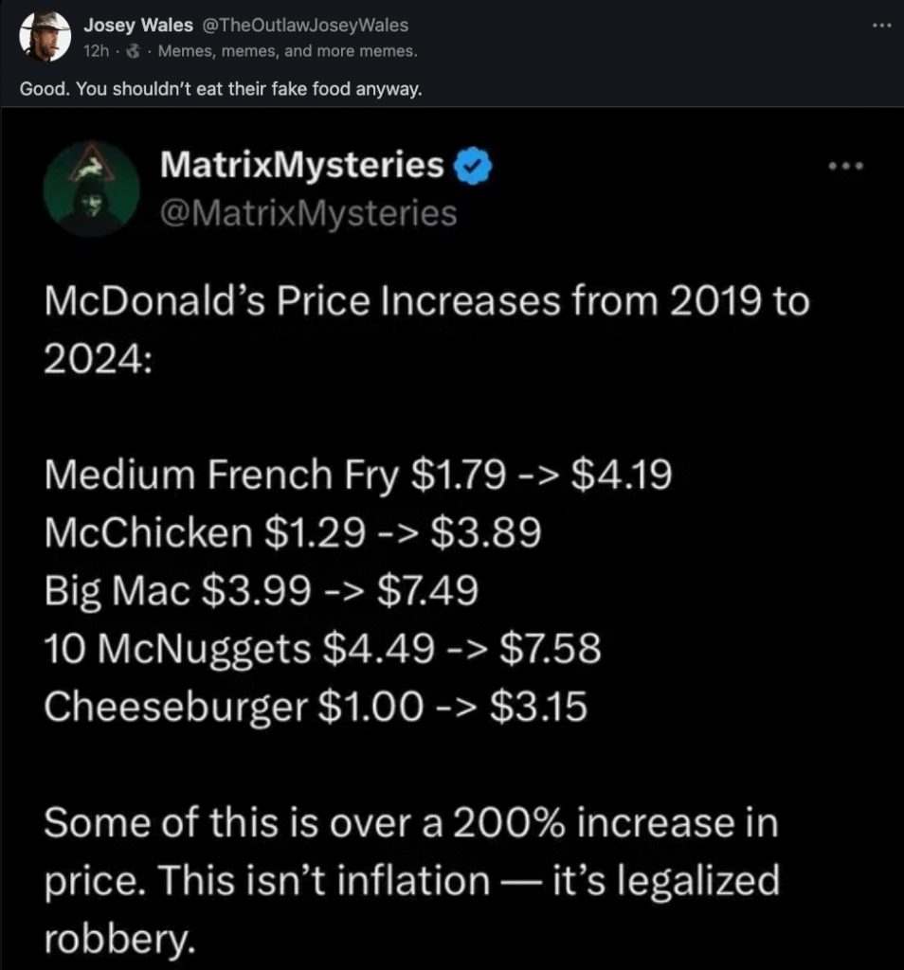Open the post options three-dot menu
Image resolution: width=904 pixels, height=970 pixels.
[x=881, y=26]
